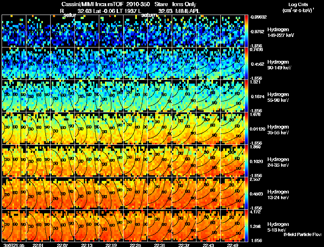
Task: Click the Hydrogen 149-227 keV row label
Action: pos(280,32)
